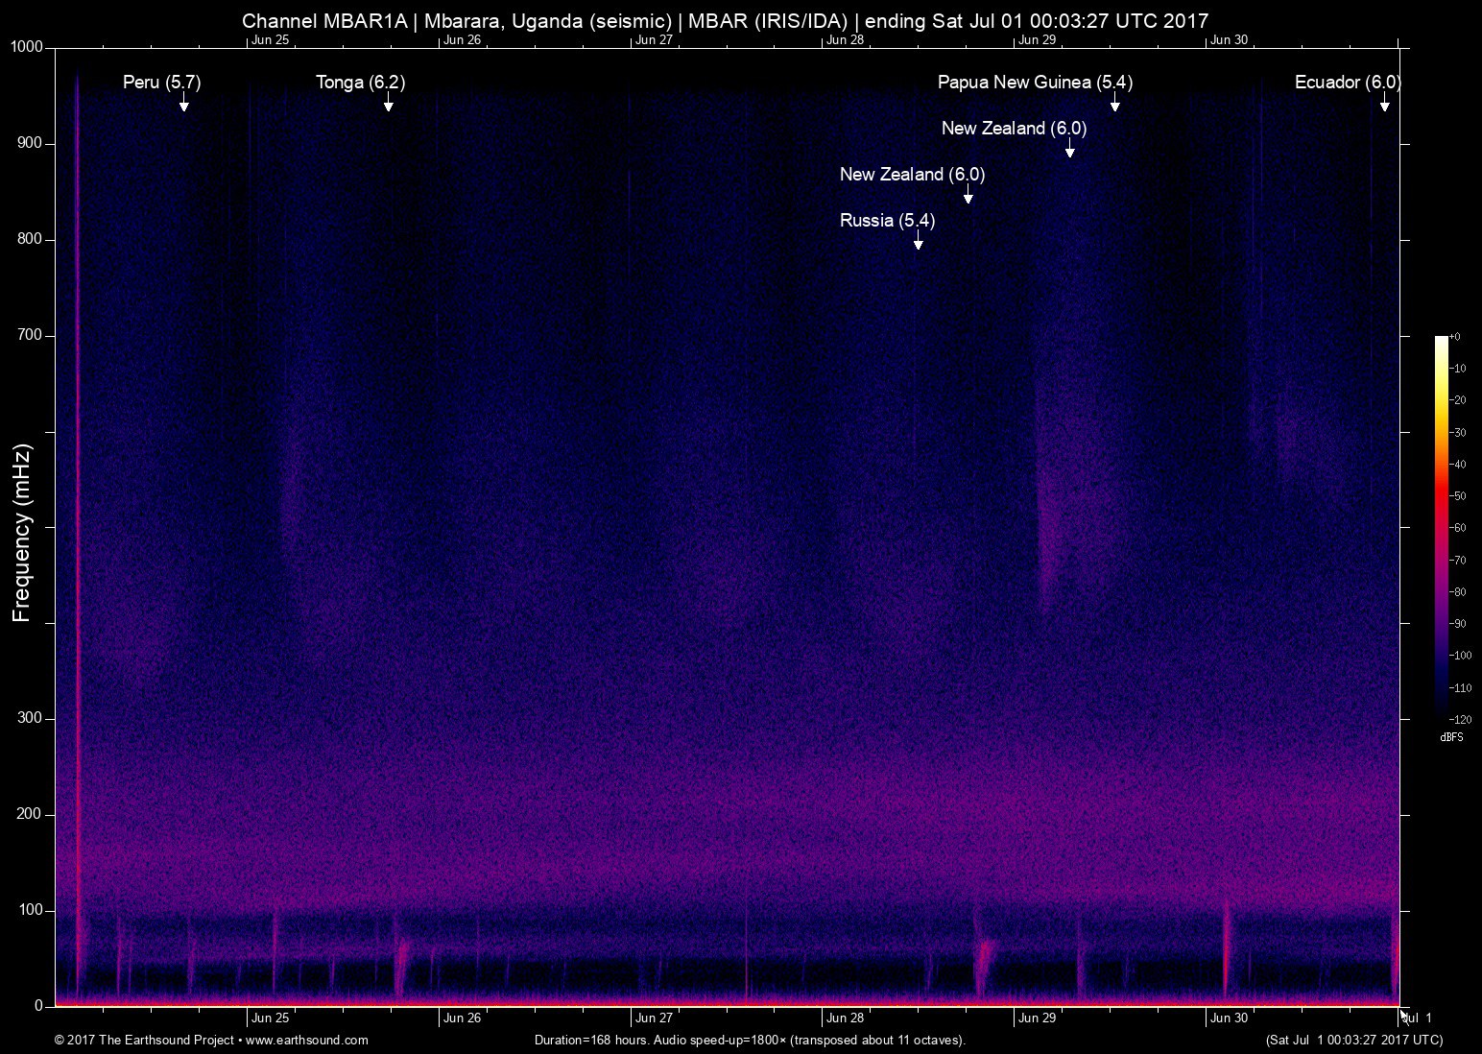
Task: Click the Jun 25 label on top axis
Action: [270, 40]
